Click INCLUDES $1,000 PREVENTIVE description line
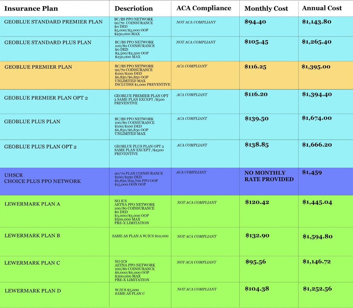The width and height of the screenshot is (353, 308). (x=142, y=85)
